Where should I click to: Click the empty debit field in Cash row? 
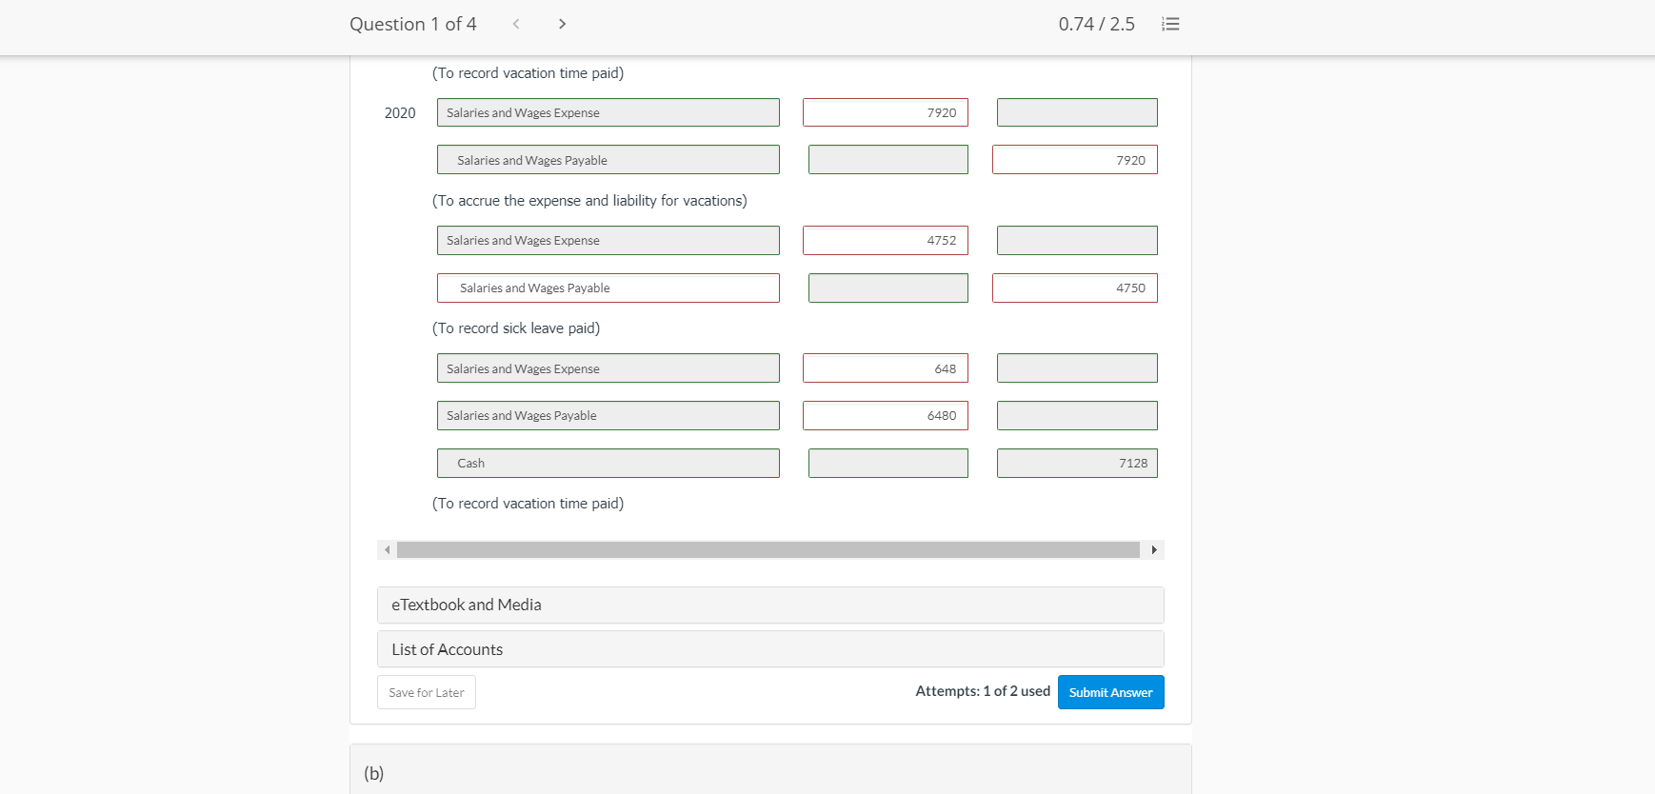click(x=888, y=464)
